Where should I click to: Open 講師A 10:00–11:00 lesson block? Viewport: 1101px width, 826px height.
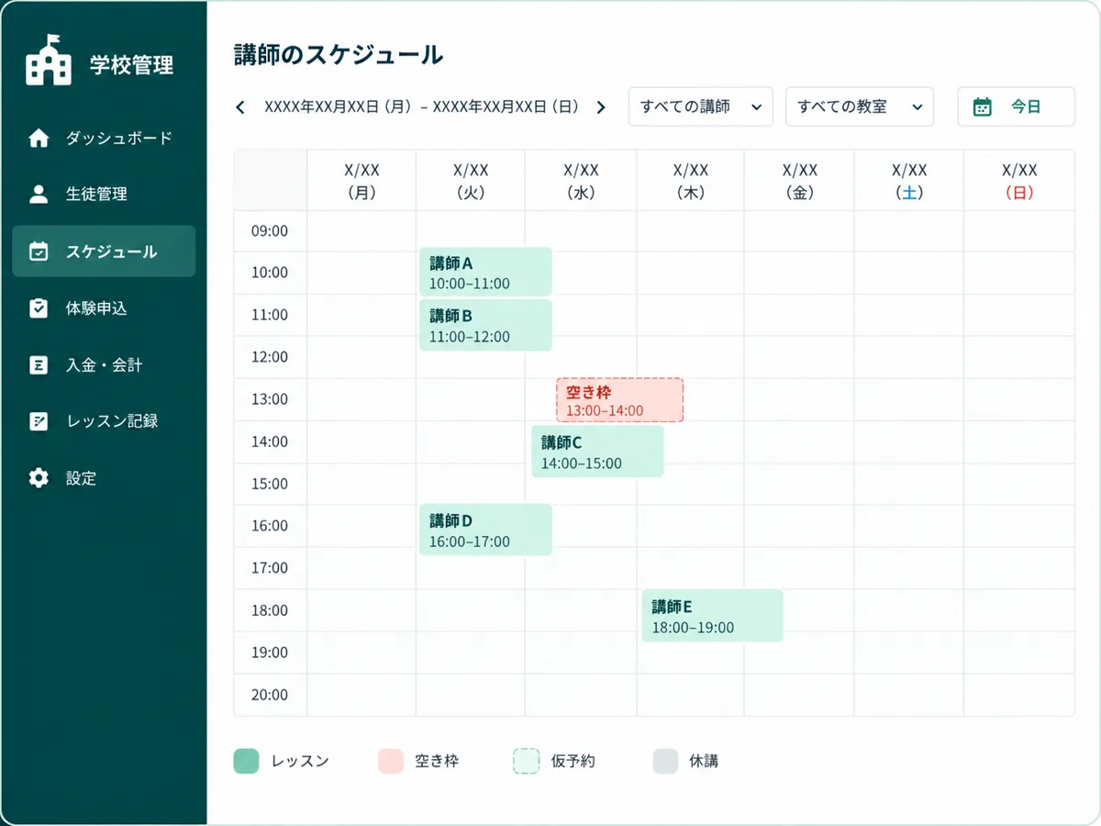(x=485, y=272)
